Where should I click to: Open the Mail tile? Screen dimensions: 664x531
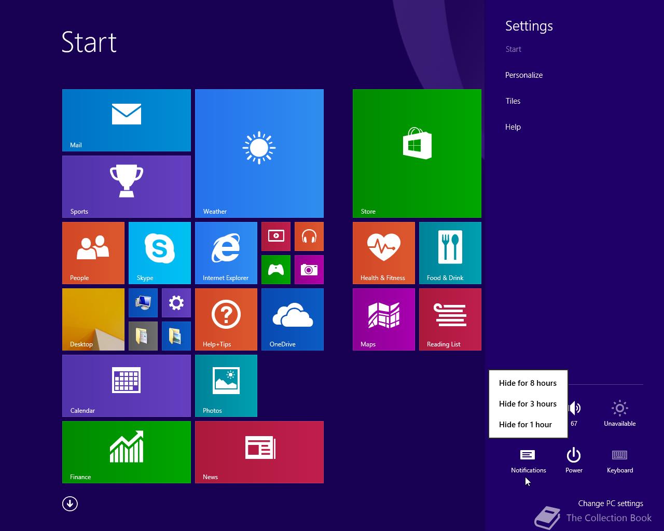(x=127, y=120)
